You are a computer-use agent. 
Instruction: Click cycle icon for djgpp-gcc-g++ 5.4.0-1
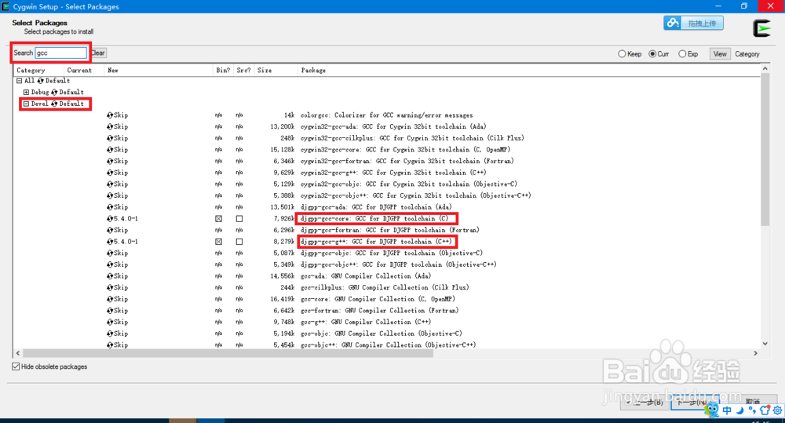(110, 242)
